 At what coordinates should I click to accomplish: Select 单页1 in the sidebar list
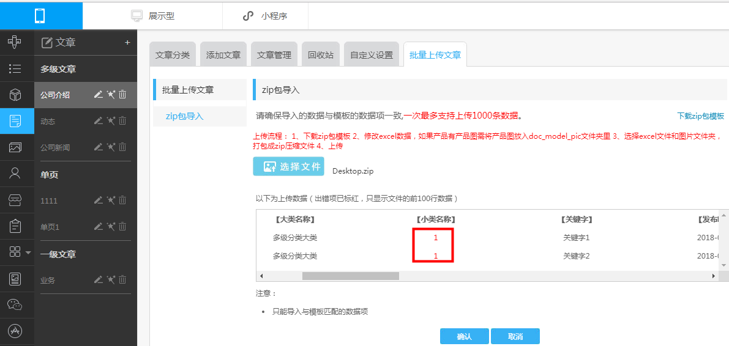pyautogui.click(x=50, y=227)
